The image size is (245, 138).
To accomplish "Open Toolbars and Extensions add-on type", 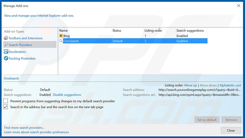I will tap(25, 38).
